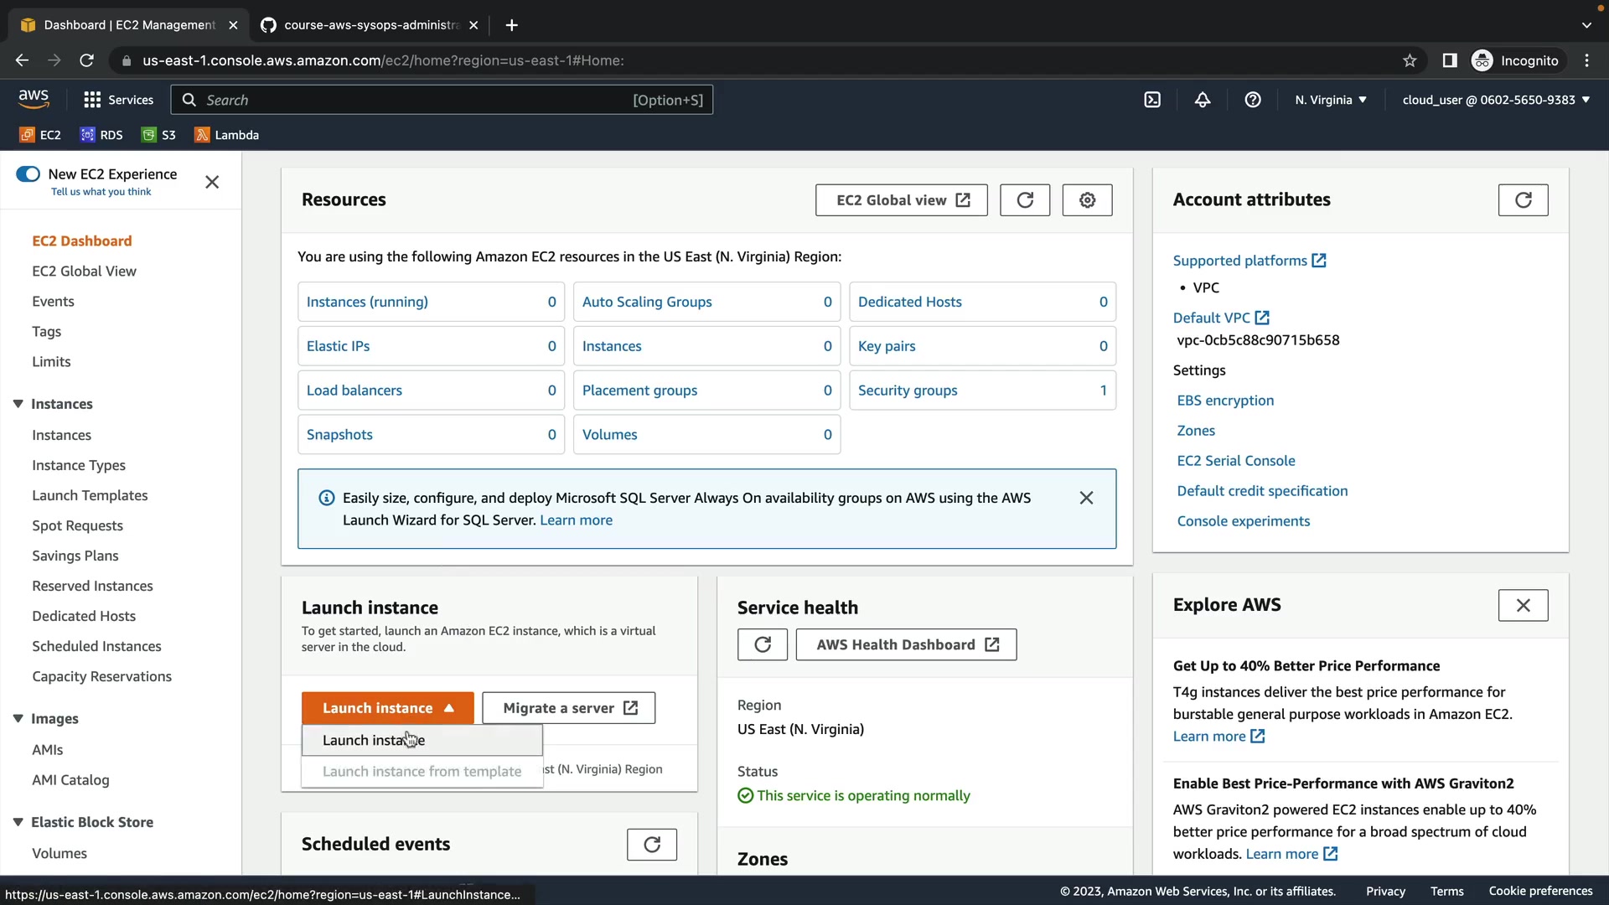Open the Security groups resource link
The width and height of the screenshot is (1609, 905).
(908, 390)
